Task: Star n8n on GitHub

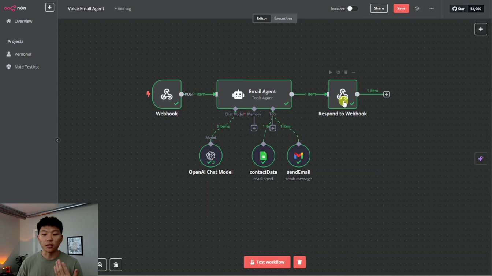Action: (x=458, y=9)
